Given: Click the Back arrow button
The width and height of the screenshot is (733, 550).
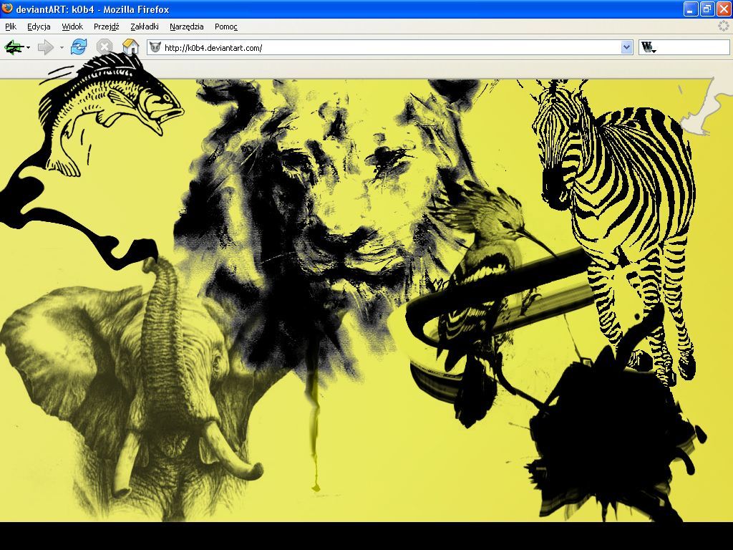Looking at the screenshot, I should coord(14,47).
